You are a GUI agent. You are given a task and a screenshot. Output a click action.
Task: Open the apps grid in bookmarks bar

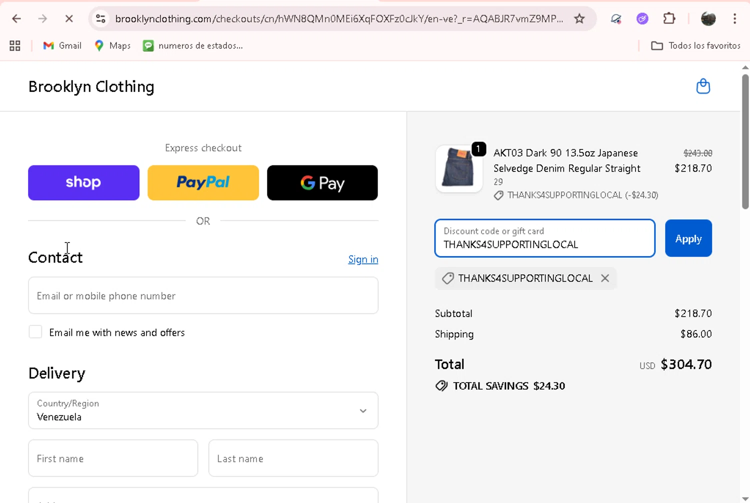tap(15, 45)
